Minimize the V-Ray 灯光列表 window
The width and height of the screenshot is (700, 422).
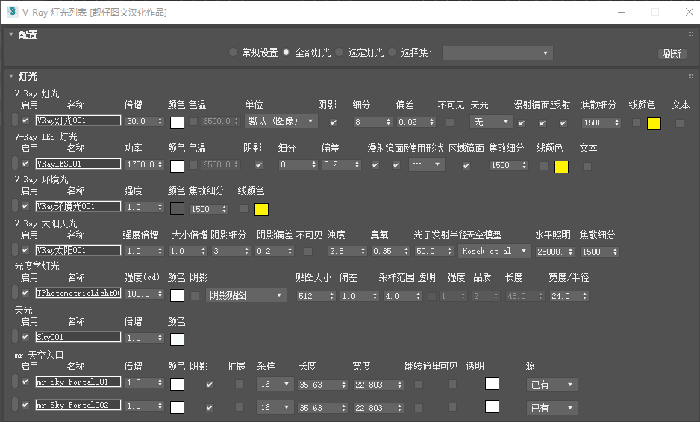pyautogui.click(x=622, y=12)
